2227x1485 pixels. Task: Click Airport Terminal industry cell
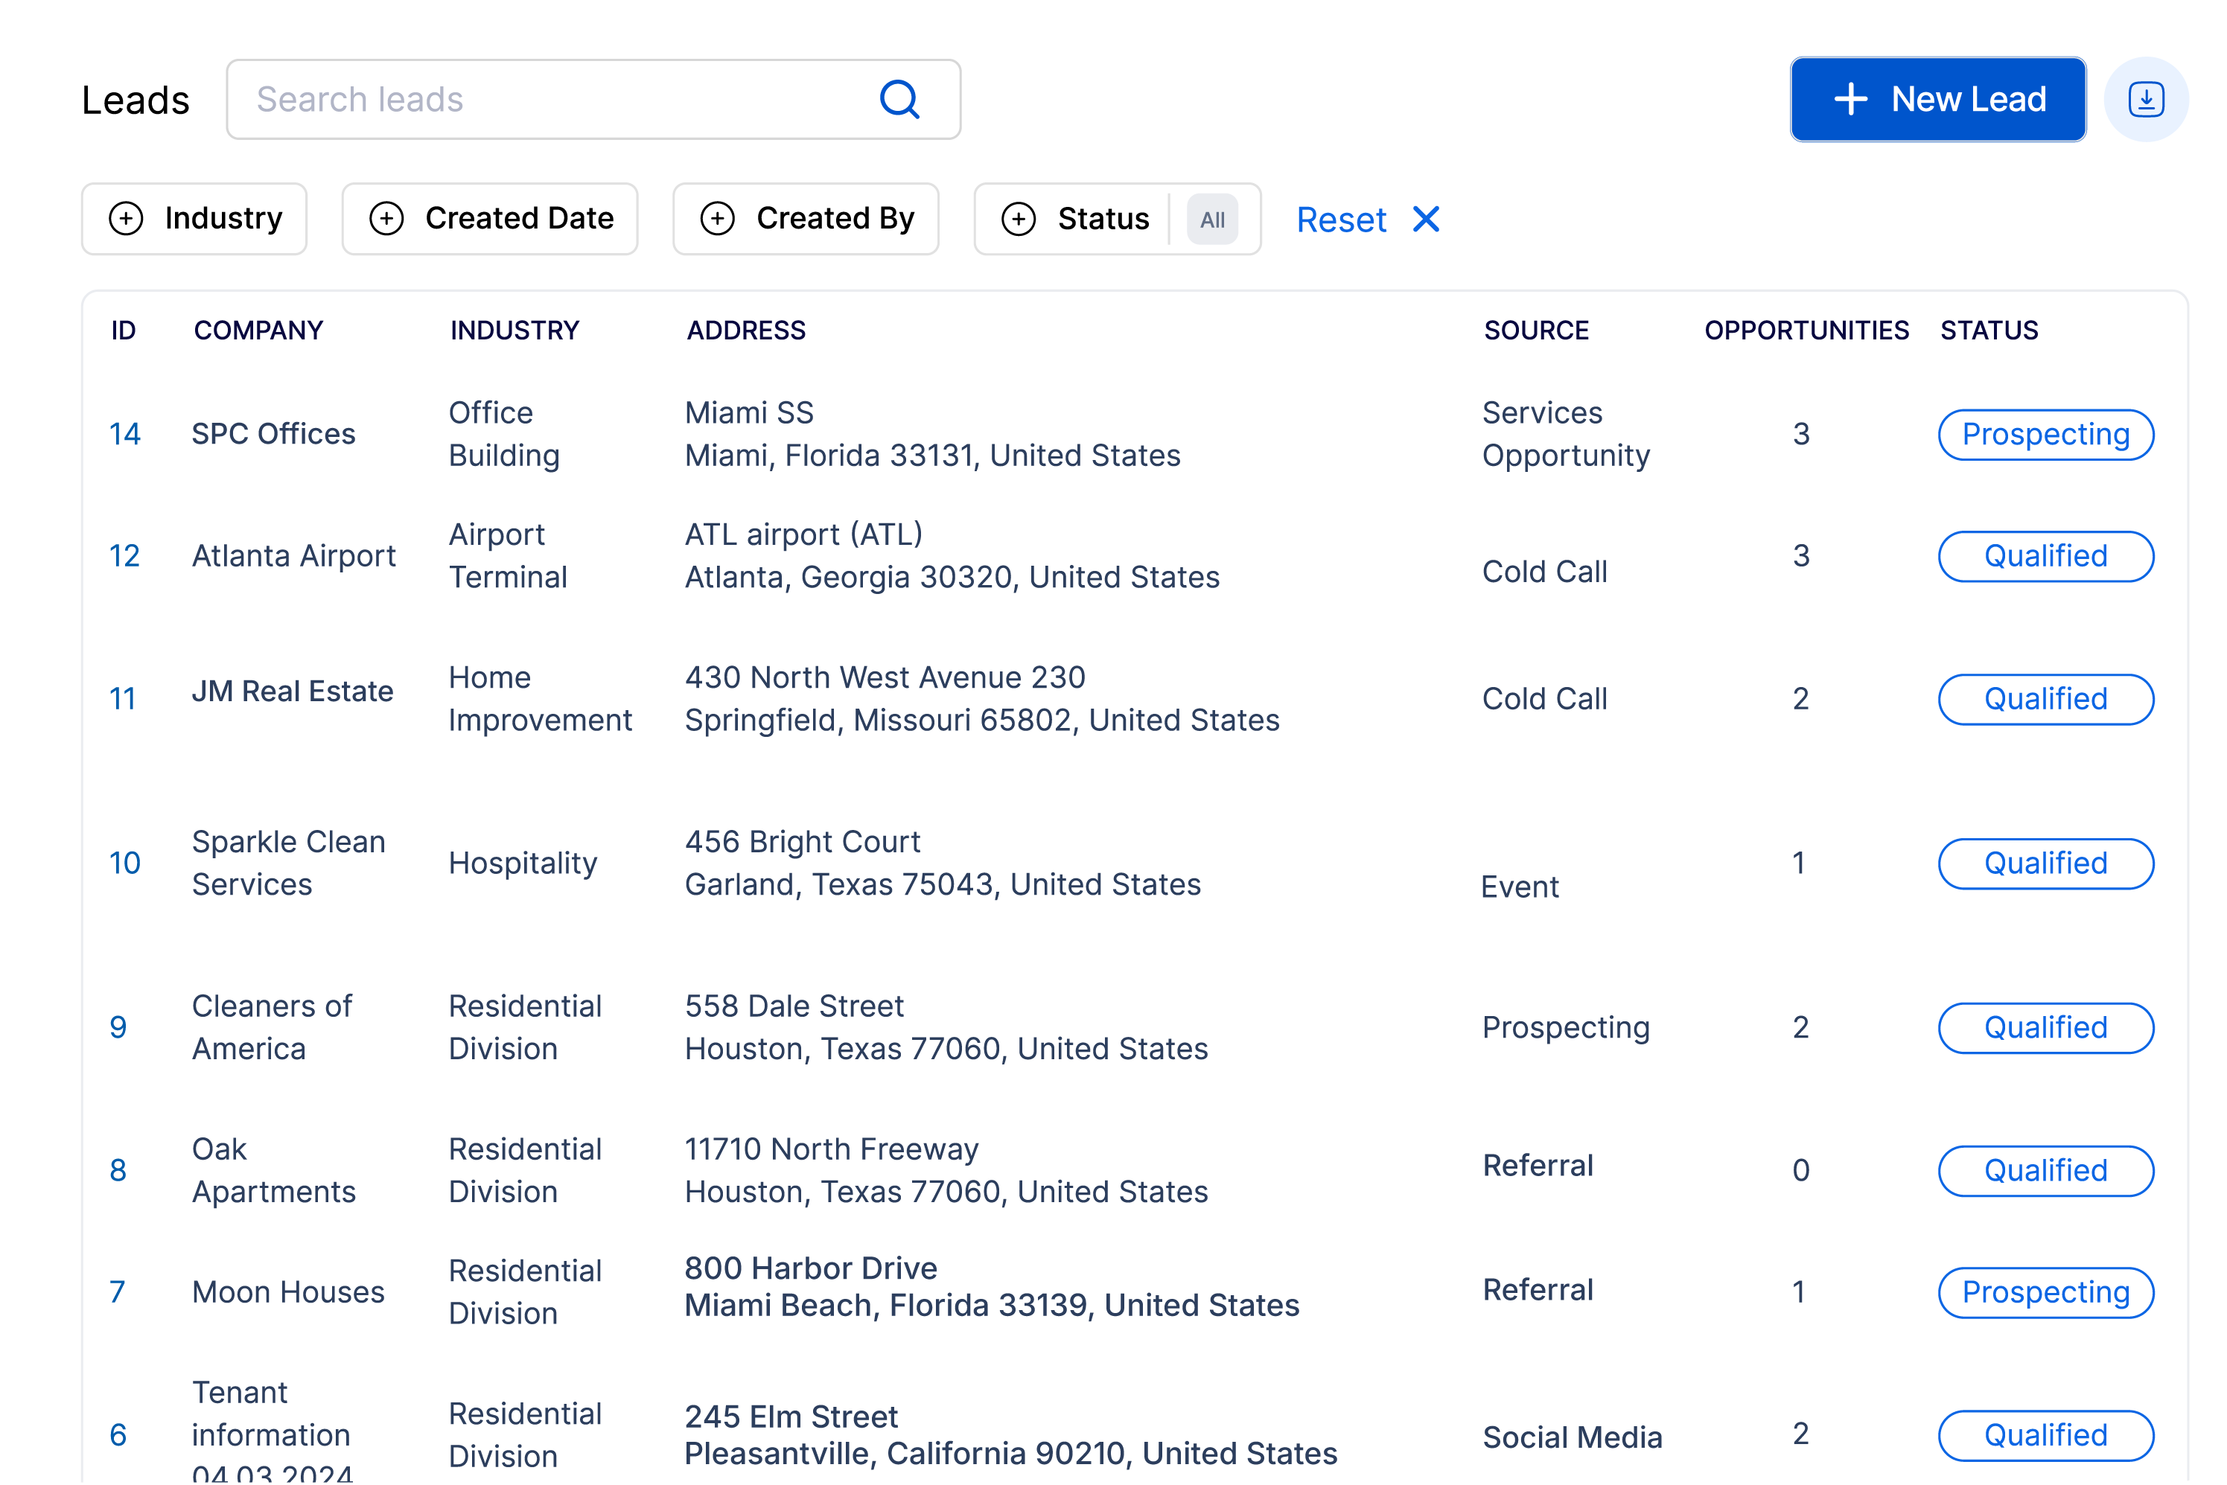tap(508, 556)
